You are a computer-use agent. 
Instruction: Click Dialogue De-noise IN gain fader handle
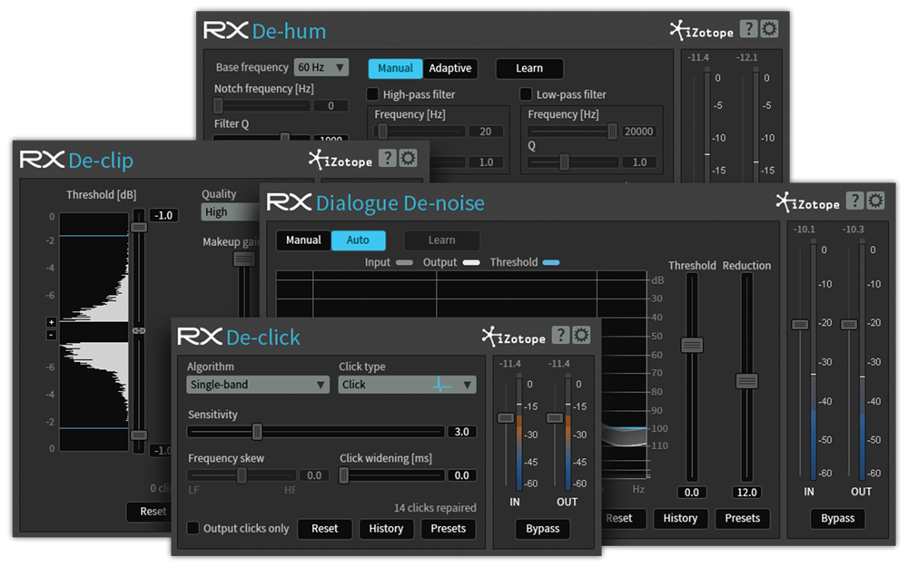point(800,324)
